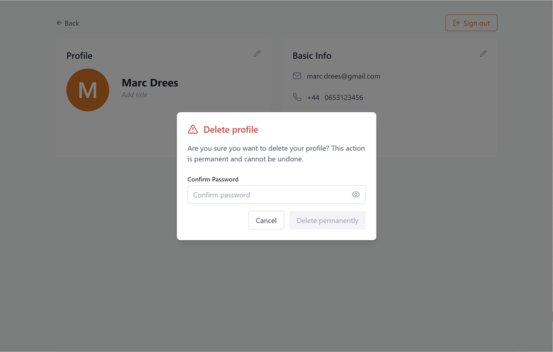Cancel the delete profile dialog
This screenshot has height=352, width=553.
(266, 220)
